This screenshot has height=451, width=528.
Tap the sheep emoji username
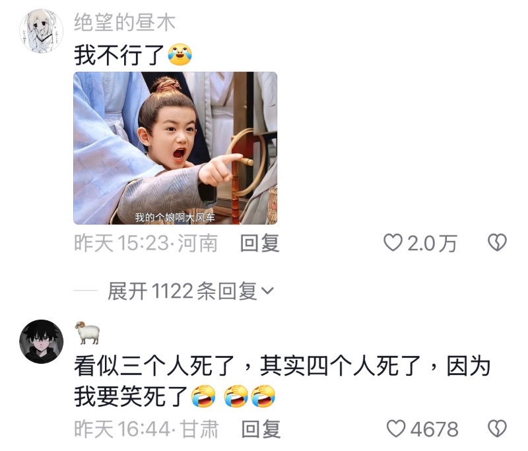(87, 333)
